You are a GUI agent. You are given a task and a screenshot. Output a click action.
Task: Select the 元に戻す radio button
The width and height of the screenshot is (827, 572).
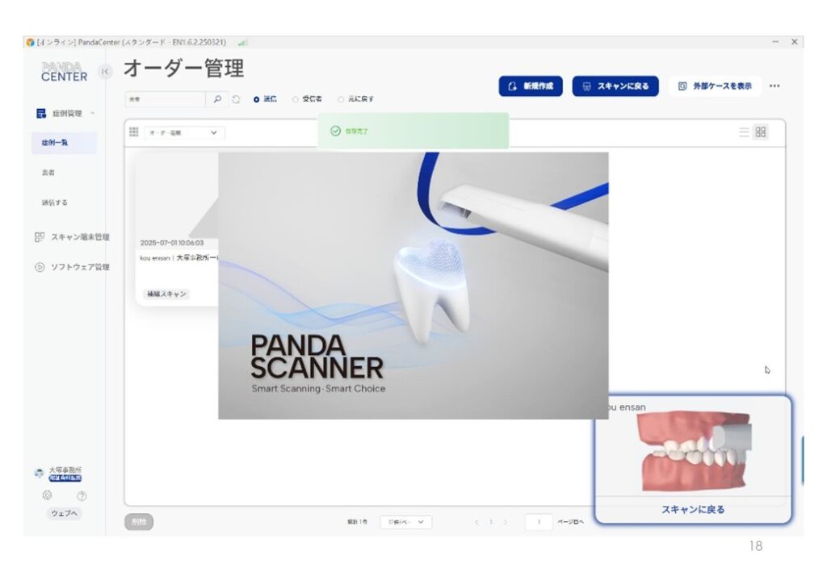click(341, 99)
